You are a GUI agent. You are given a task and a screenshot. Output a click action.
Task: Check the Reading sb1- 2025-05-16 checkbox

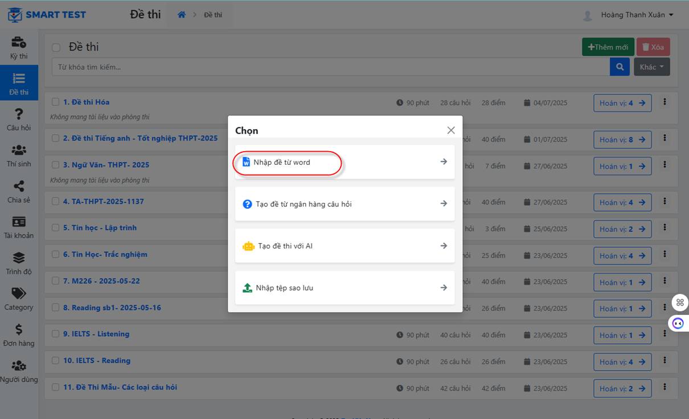pyautogui.click(x=55, y=307)
